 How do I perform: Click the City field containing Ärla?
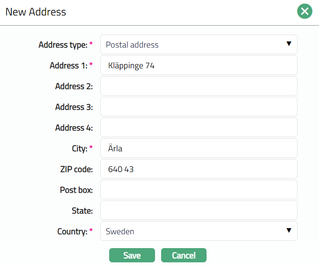coord(198,148)
